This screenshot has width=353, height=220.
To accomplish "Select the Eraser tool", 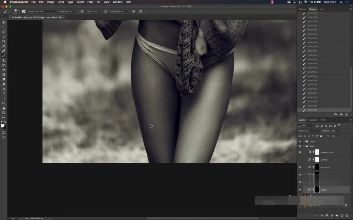I will (x=4, y=70).
